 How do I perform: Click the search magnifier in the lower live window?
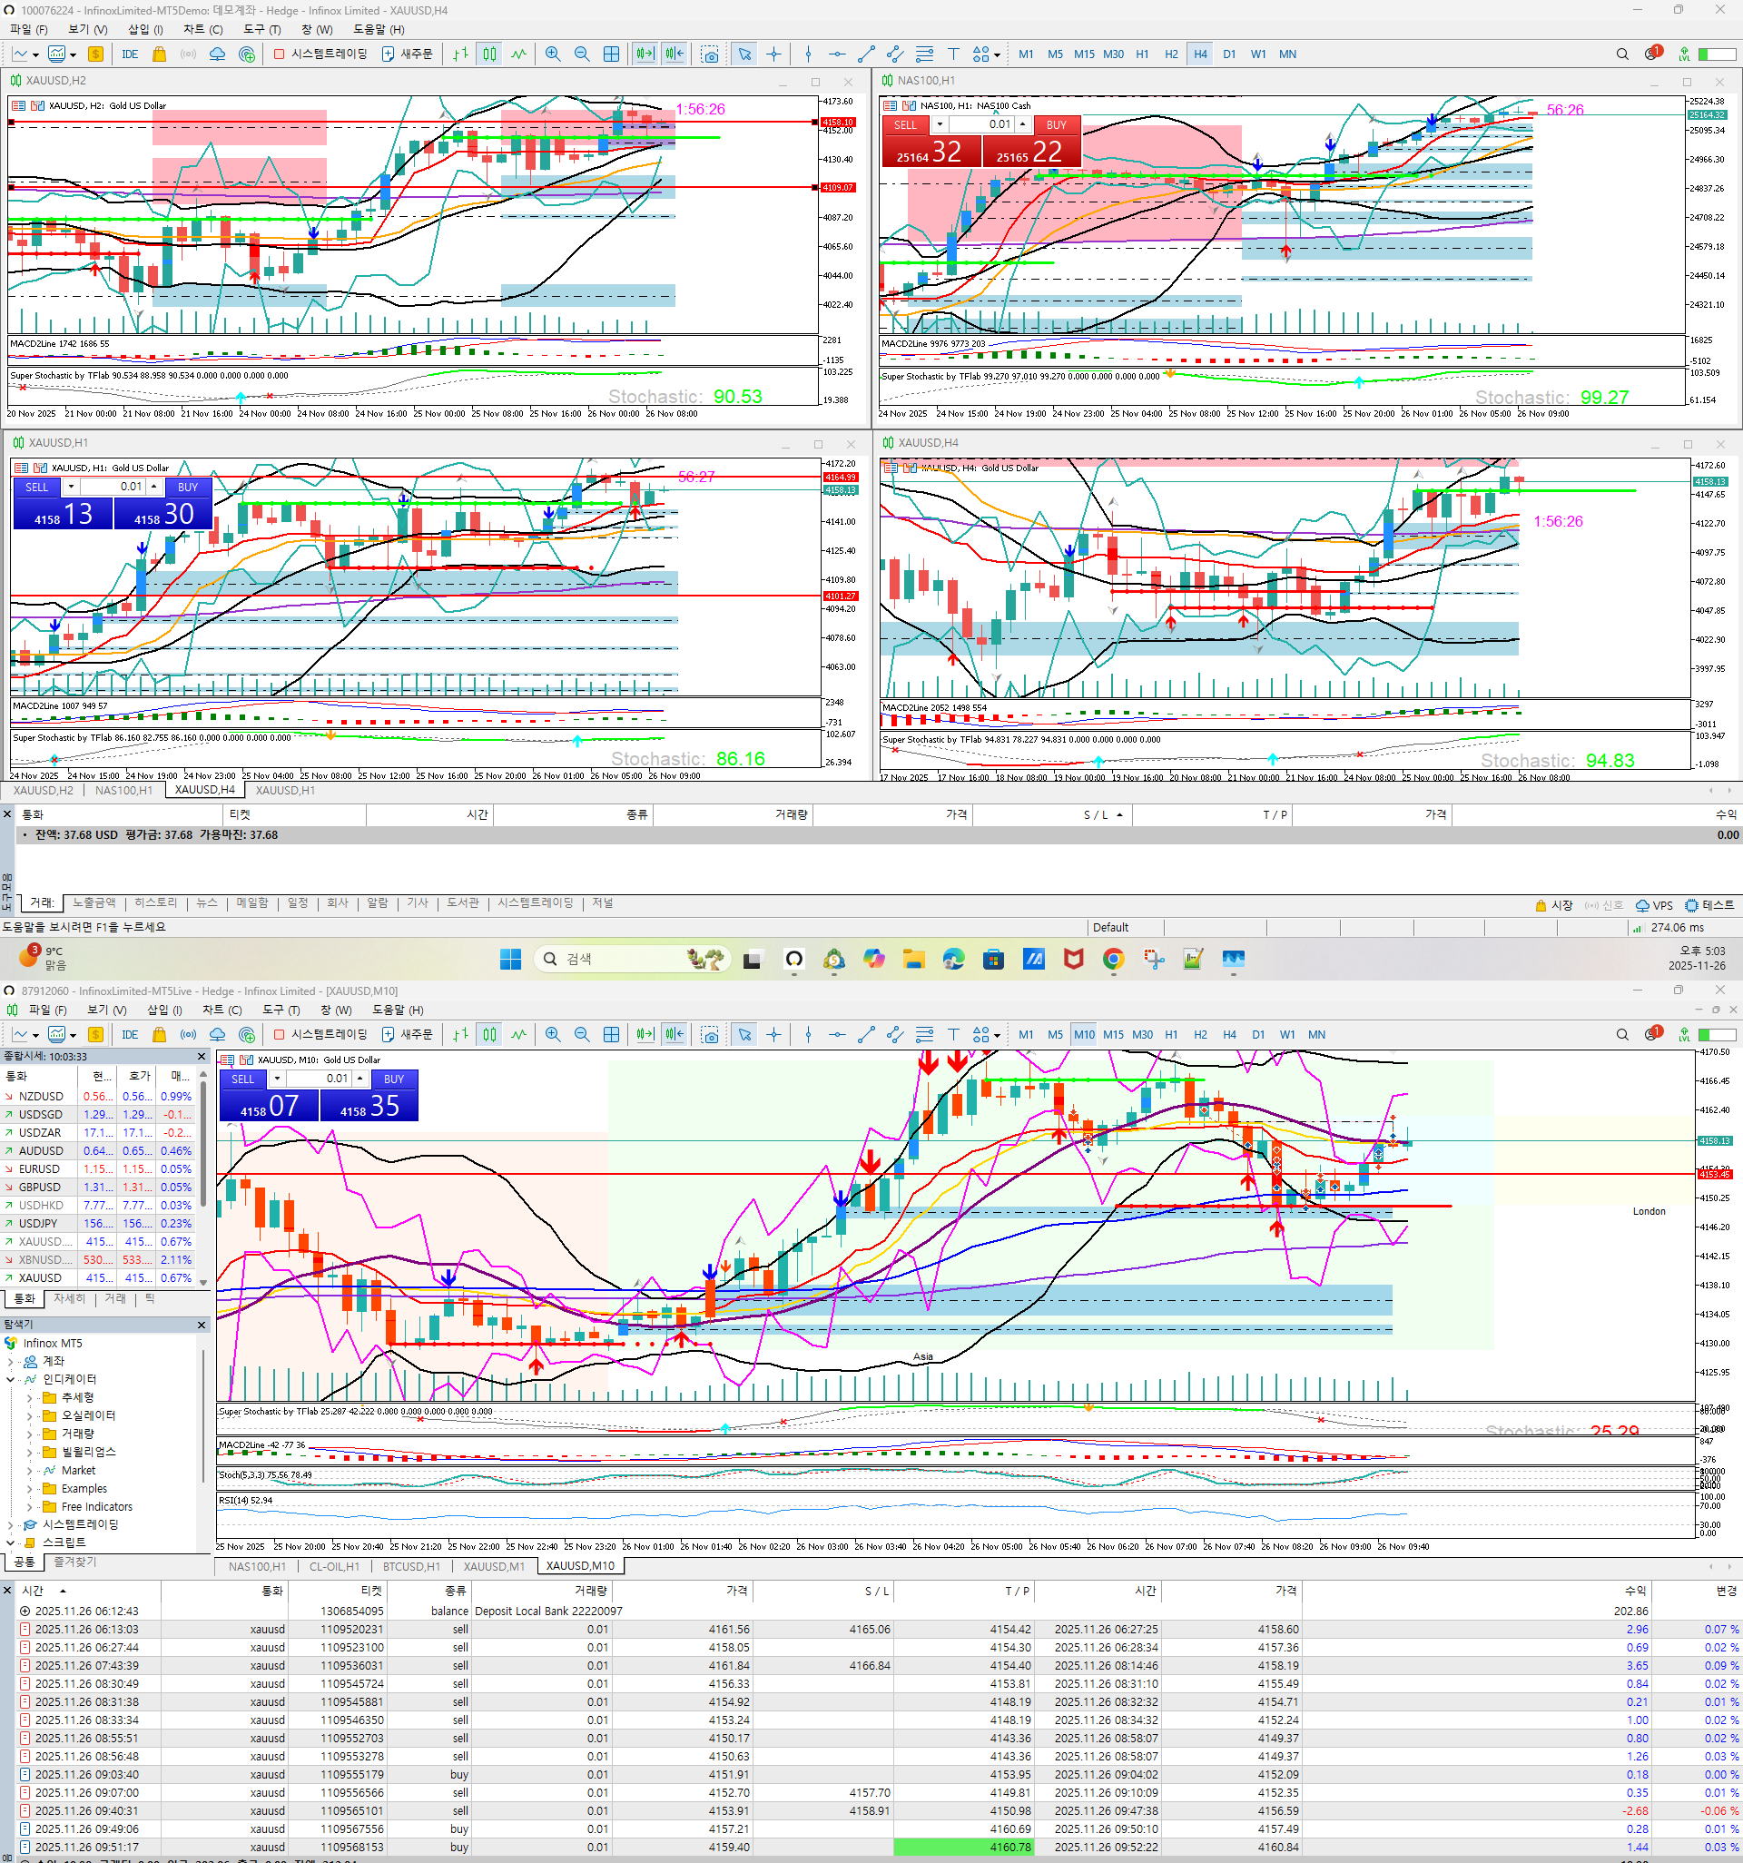click(x=1622, y=1035)
